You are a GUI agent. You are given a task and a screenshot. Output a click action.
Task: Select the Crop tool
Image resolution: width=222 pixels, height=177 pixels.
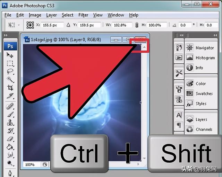[10, 88]
